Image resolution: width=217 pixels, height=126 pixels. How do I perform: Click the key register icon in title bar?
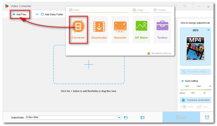click(175, 5)
